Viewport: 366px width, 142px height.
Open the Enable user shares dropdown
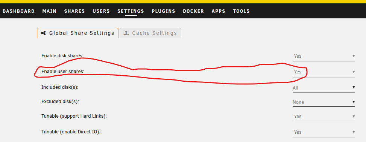(x=324, y=72)
